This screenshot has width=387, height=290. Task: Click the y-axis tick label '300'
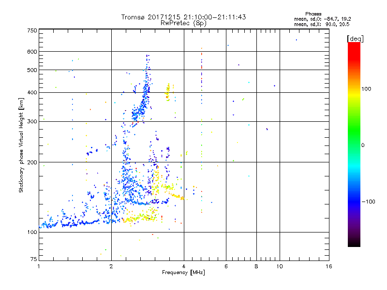(32, 122)
